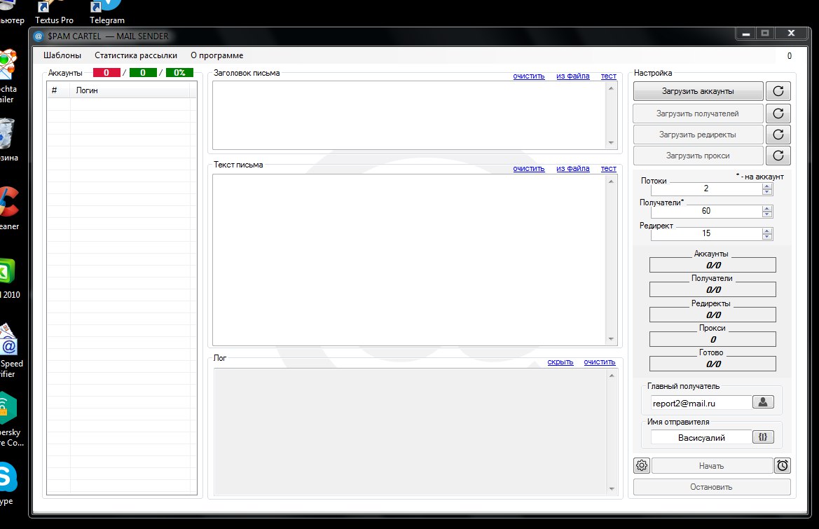Click the @ app icon in title bar
This screenshot has height=529, width=819.
[x=38, y=36]
